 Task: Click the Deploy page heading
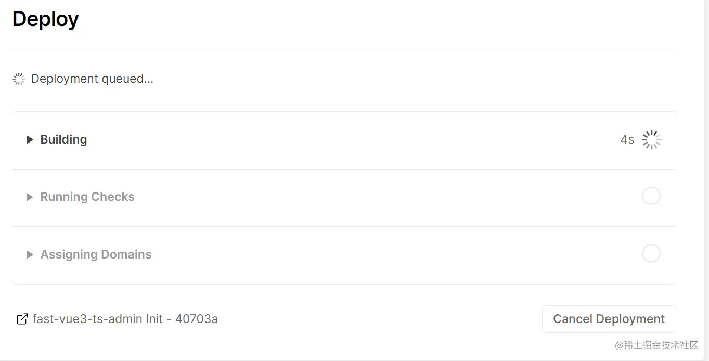click(45, 19)
